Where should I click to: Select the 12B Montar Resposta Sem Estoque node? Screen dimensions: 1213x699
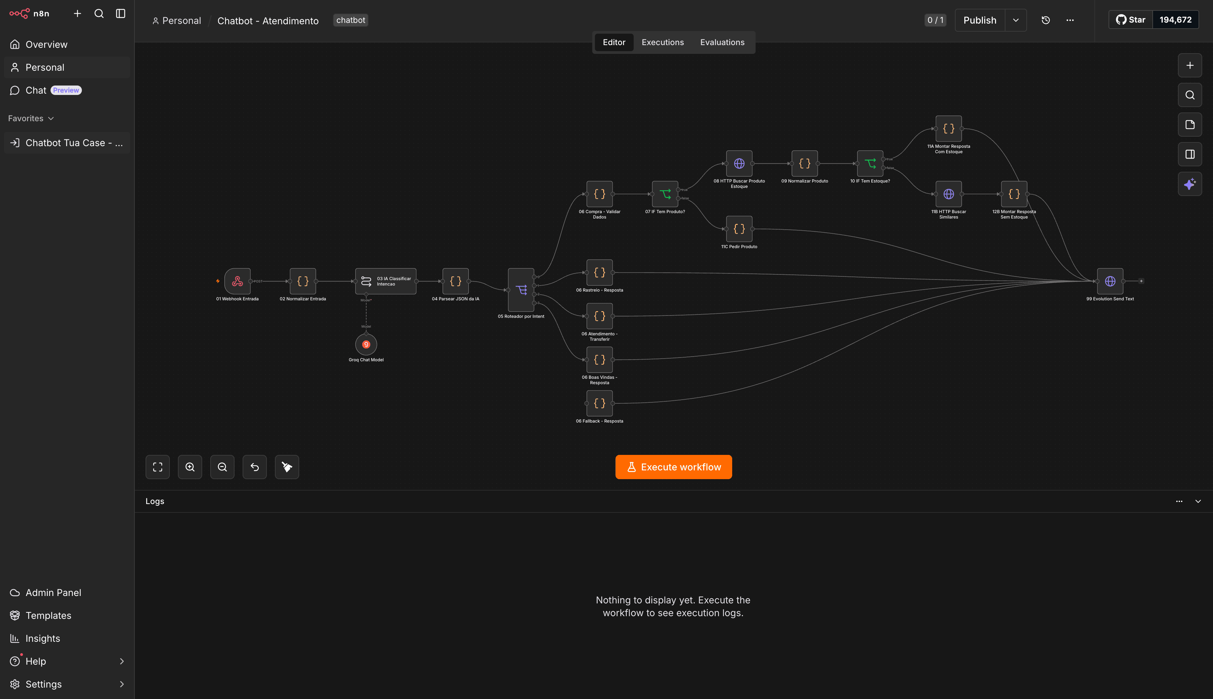coord(1014,194)
